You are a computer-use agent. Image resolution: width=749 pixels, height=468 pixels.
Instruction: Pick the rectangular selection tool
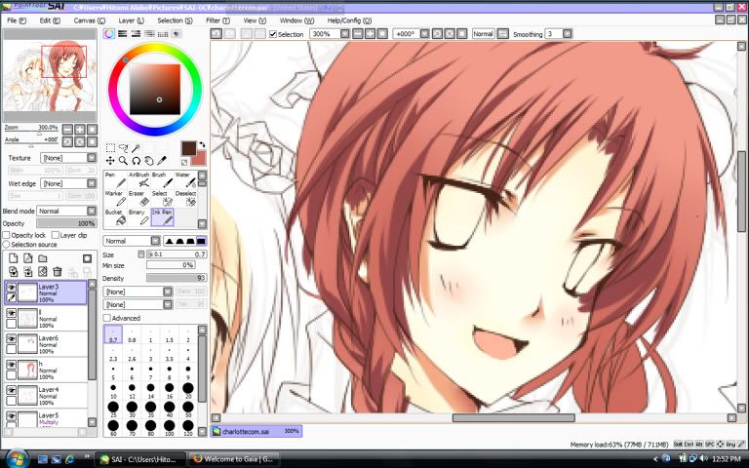110,148
